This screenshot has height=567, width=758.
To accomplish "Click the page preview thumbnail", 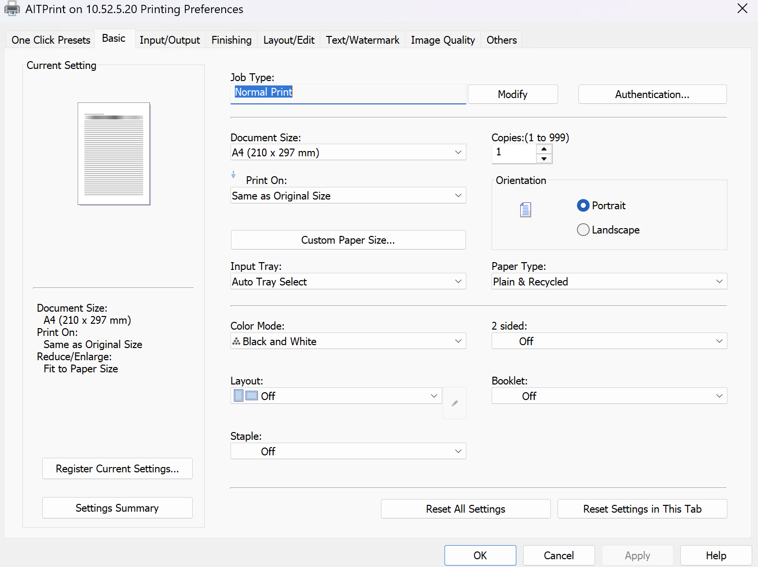I will point(114,153).
